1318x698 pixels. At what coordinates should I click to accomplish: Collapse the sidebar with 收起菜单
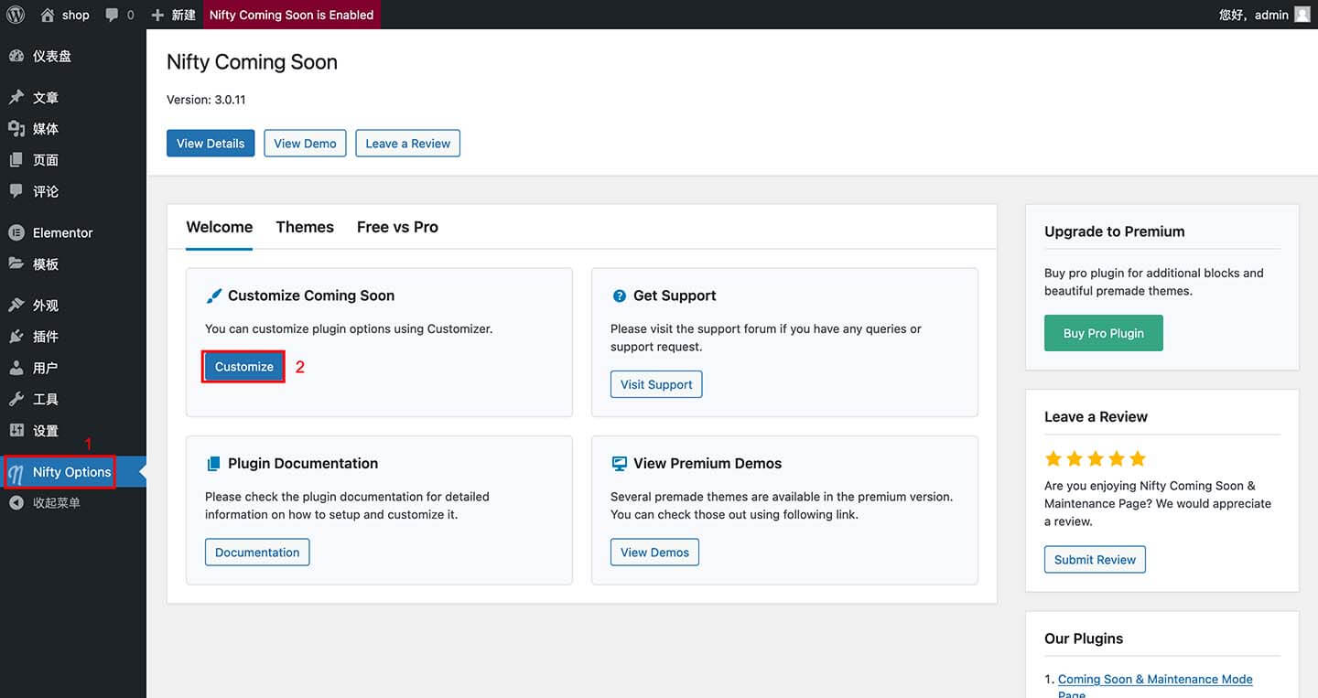73,503
